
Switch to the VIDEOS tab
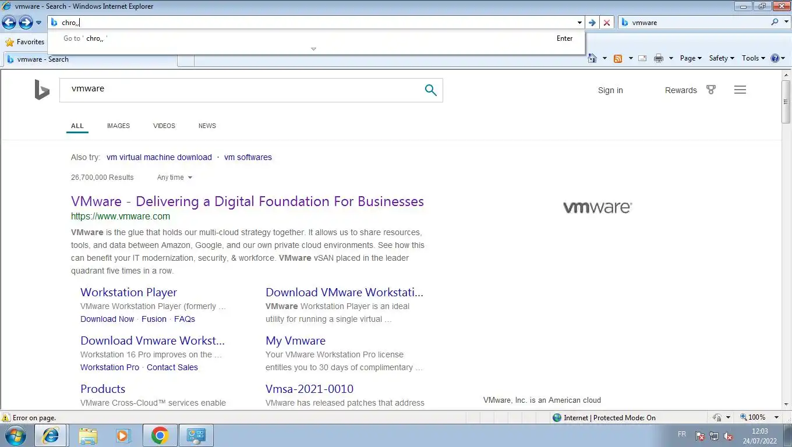tap(164, 126)
